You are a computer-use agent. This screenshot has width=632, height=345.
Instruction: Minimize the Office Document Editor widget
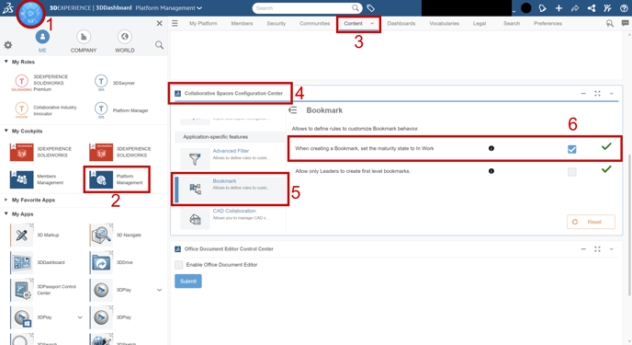583,249
